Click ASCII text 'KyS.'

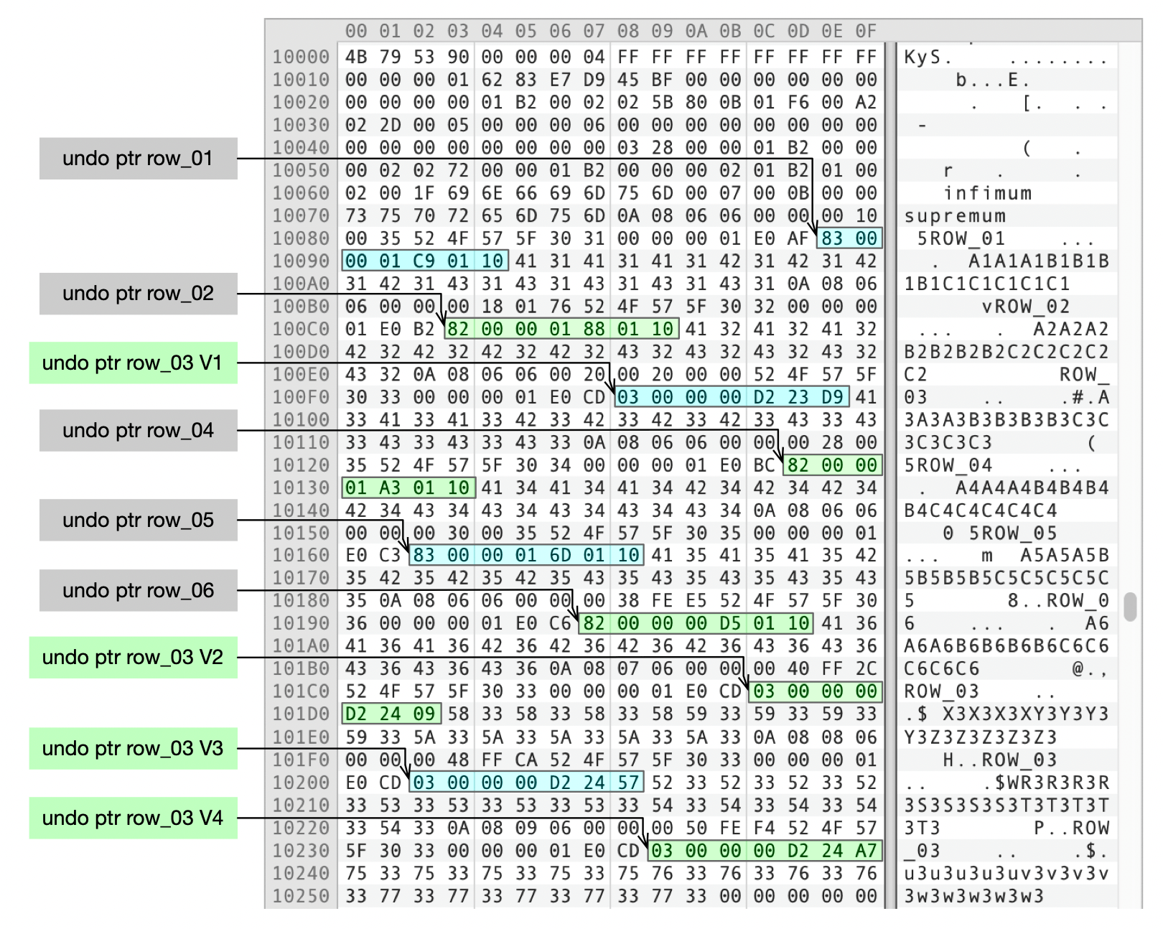click(928, 57)
